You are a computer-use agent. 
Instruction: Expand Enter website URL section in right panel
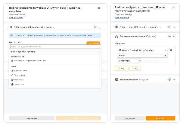pyautogui.click(x=174, y=27)
